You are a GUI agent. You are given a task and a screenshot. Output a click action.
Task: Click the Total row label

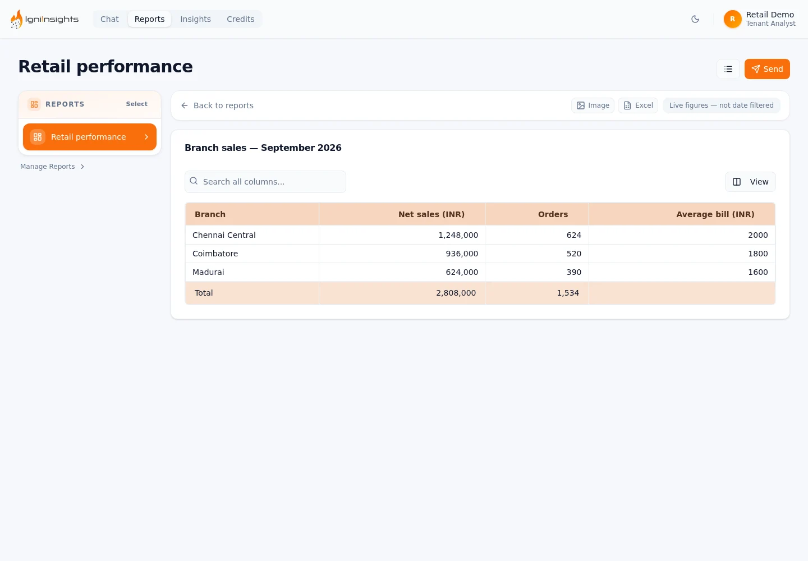coord(204,293)
